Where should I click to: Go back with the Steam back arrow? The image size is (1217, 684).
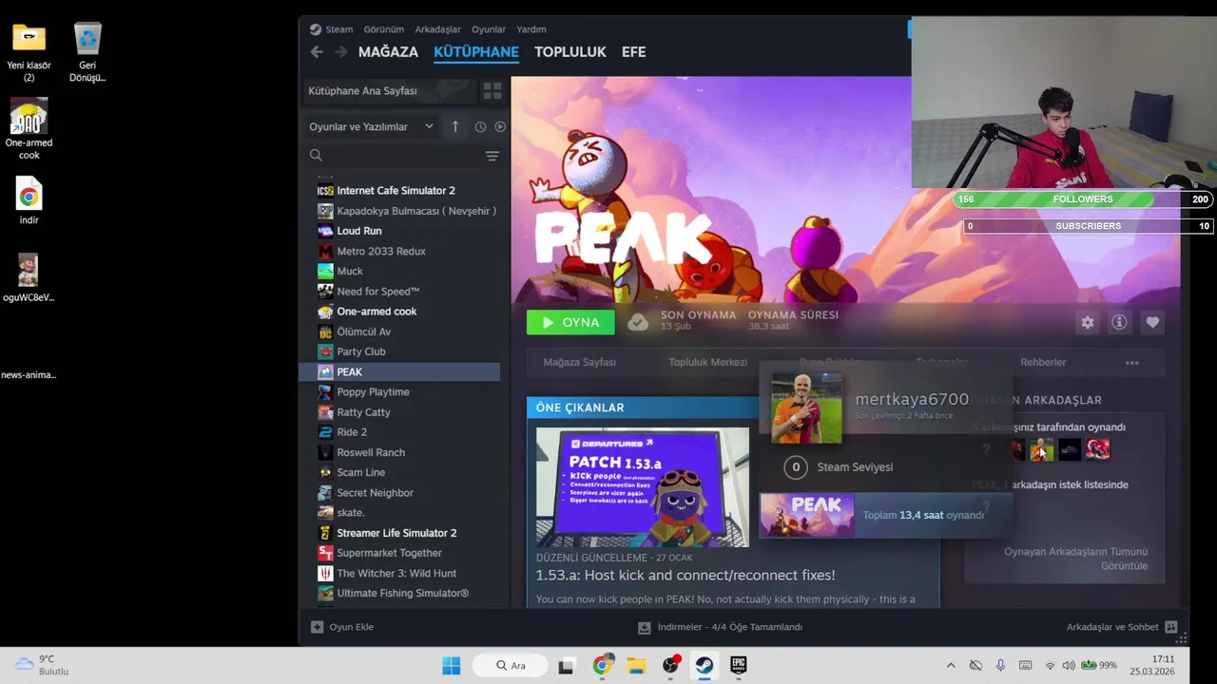[317, 52]
